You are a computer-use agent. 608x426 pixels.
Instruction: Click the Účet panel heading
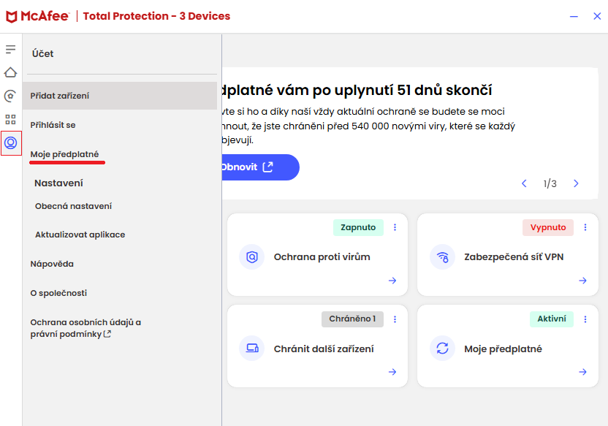[x=42, y=53]
